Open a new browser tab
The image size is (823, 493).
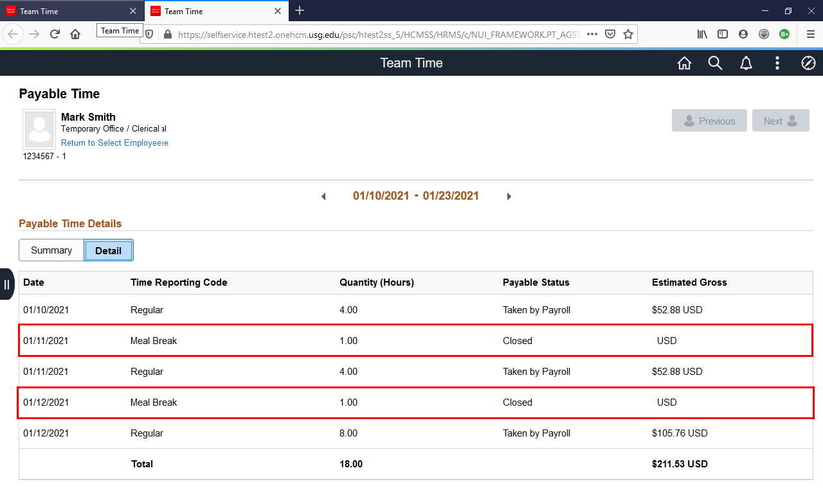click(x=300, y=11)
